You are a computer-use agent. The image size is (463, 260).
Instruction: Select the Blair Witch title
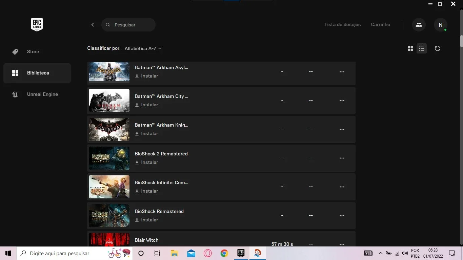tap(147, 240)
